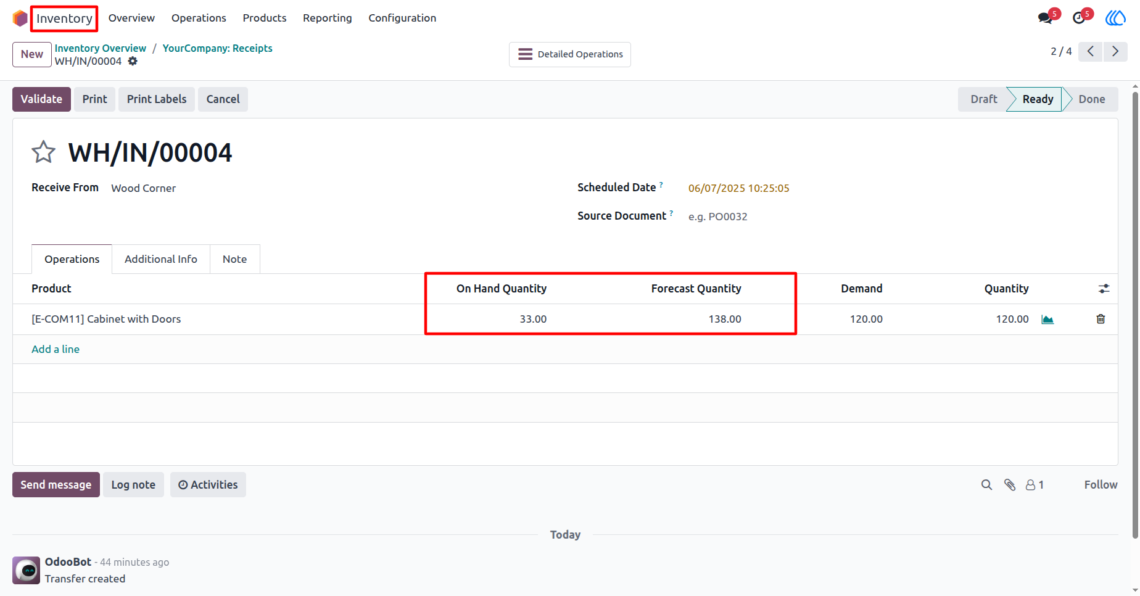Viewport: 1140px width, 596px height.
Task: Open the Inventory app menu
Action: tap(64, 19)
